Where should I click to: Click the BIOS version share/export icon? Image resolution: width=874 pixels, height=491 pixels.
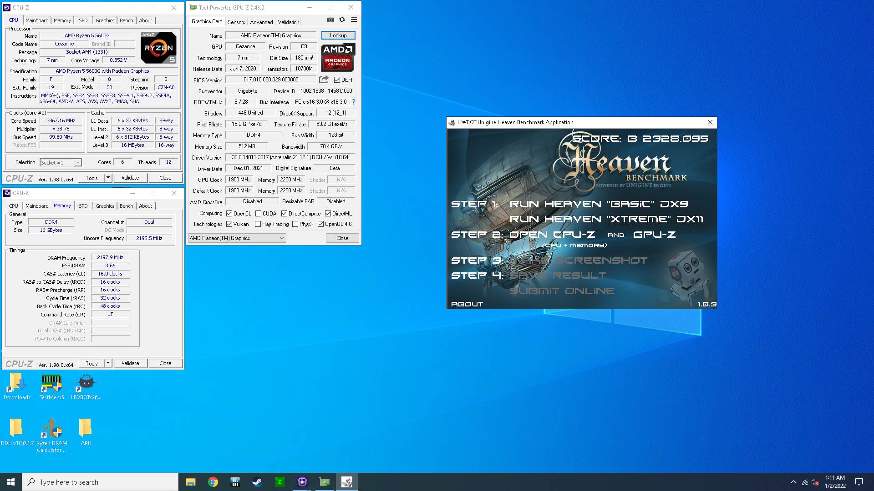click(x=324, y=80)
